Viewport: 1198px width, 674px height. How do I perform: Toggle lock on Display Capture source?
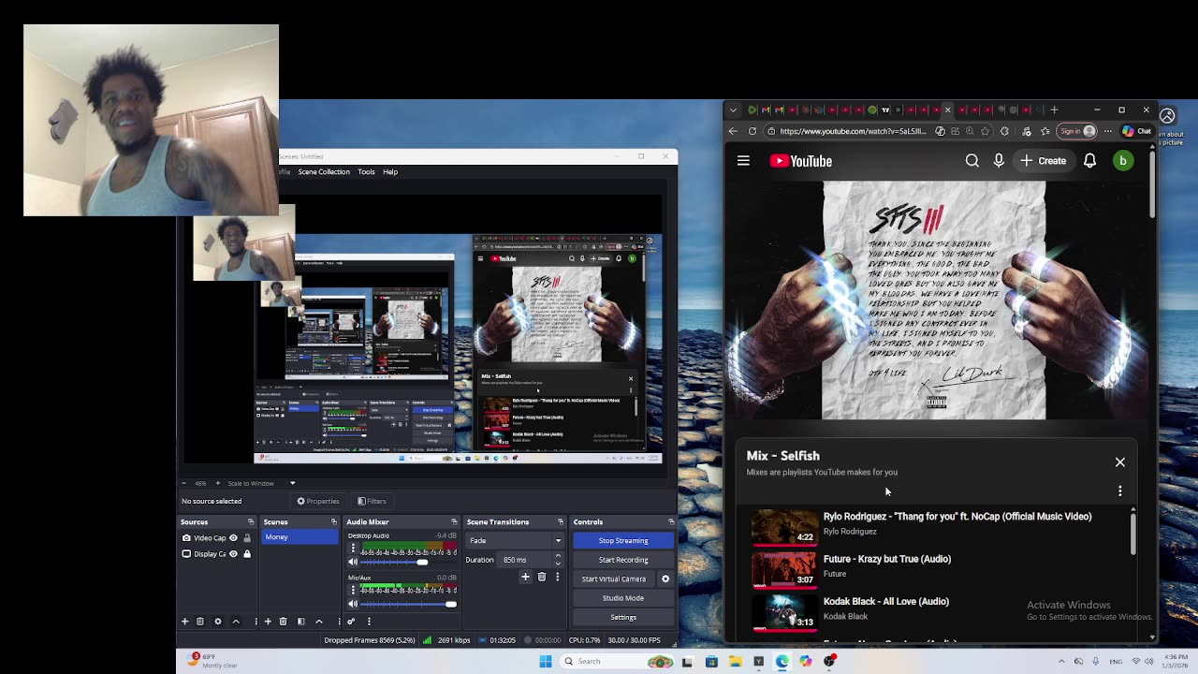click(x=247, y=554)
